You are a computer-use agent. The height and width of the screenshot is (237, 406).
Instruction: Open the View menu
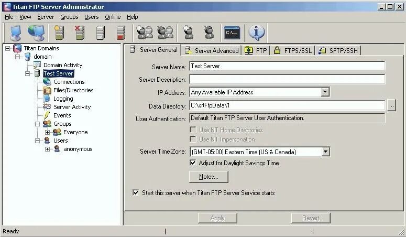[25, 17]
